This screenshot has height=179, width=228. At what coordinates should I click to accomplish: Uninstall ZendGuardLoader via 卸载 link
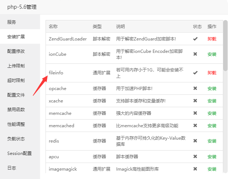[x=212, y=39]
